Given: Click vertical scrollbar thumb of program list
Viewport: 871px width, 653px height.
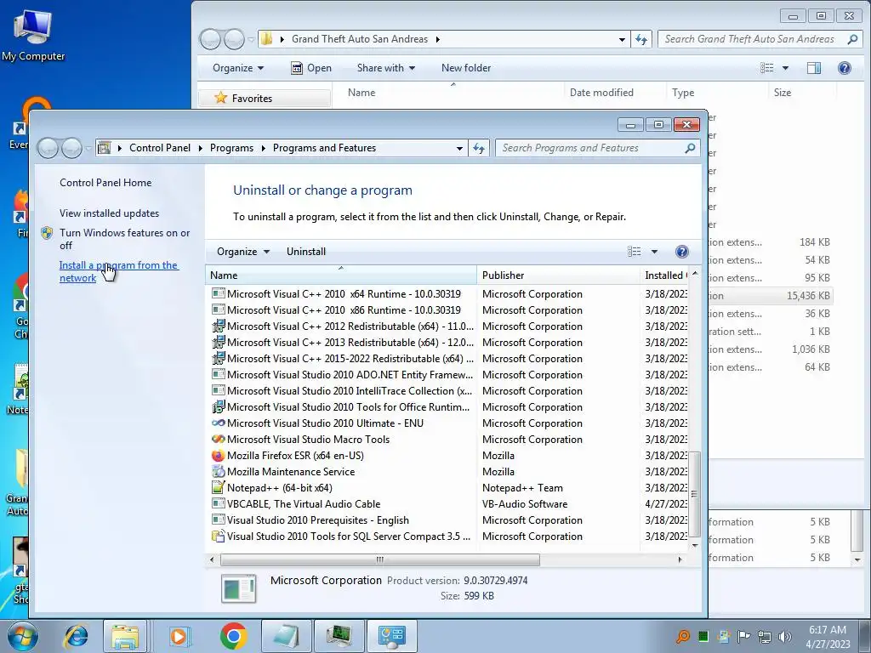Looking at the screenshot, I should tap(695, 493).
